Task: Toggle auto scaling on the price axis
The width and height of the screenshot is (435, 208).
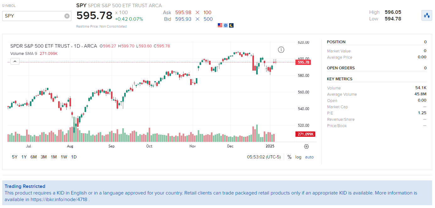Action: point(309,157)
